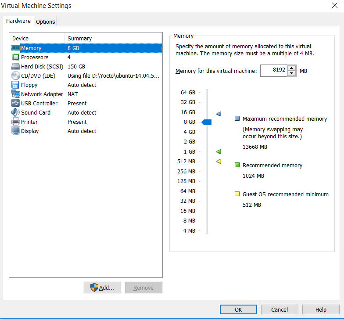Click the green recommended memory marker
The height and width of the screenshot is (320, 344).
point(219,151)
